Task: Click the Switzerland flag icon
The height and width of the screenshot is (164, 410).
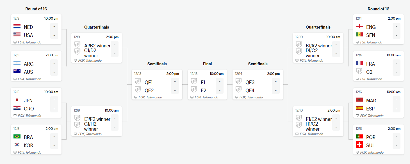Action: point(359,145)
